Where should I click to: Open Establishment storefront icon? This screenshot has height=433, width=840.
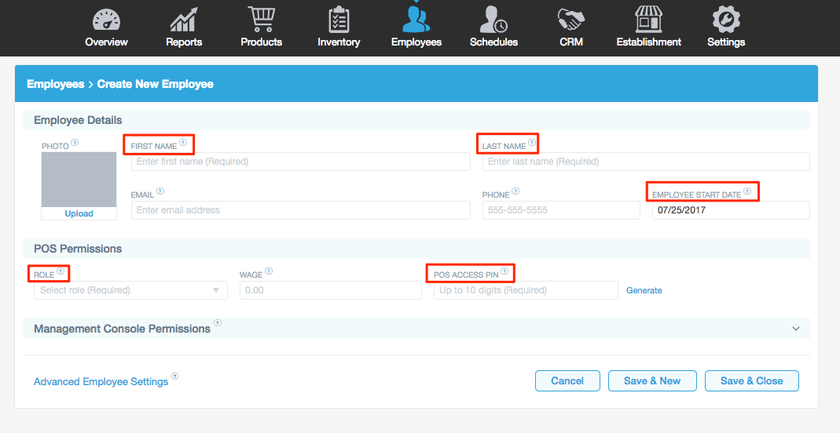pyautogui.click(x=648, y=20)
